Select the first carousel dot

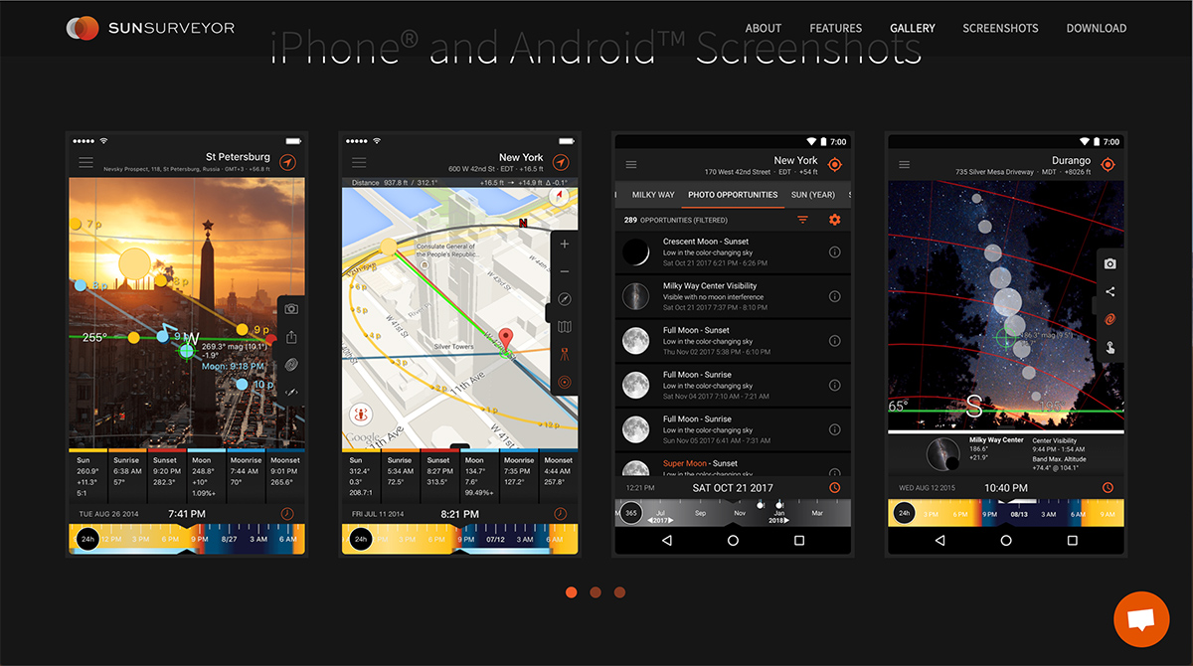pos(572,592)
